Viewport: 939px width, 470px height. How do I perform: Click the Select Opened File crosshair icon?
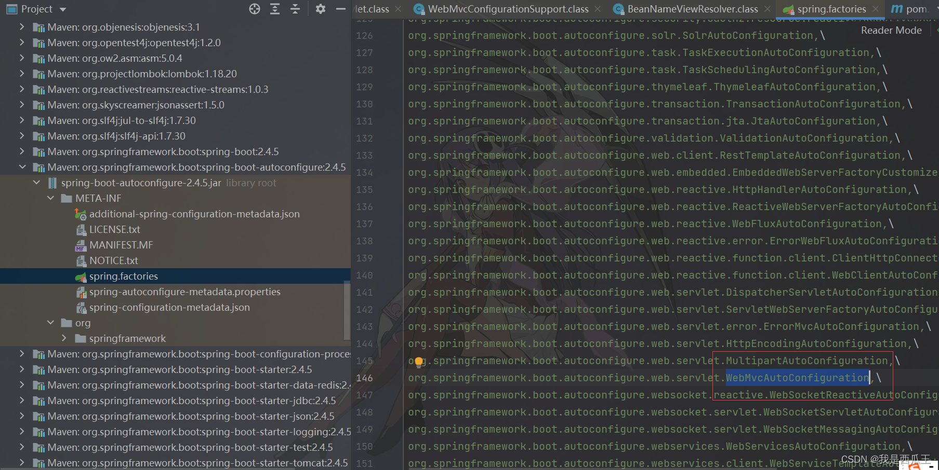(254, 9)
